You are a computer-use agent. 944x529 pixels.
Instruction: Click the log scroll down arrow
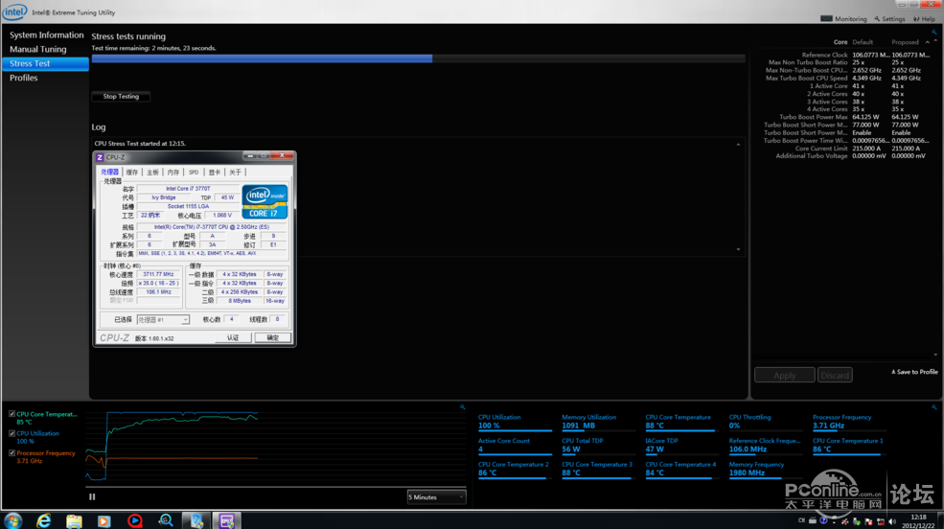click(x=738, y=249)
